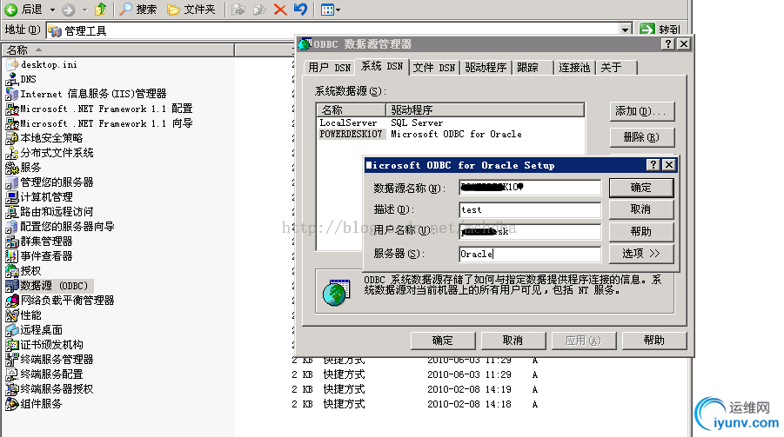
Task: Click the 删除(R) button
Action: tap(642, 137)
